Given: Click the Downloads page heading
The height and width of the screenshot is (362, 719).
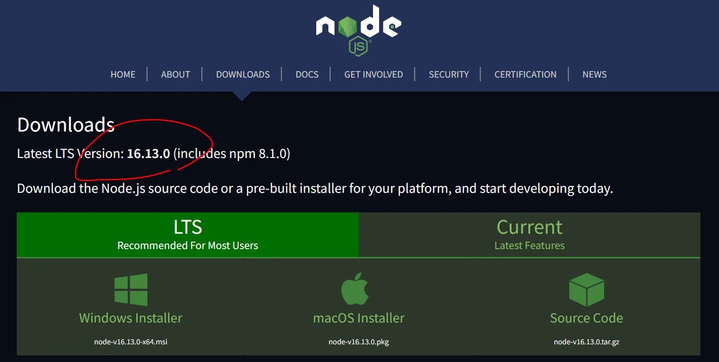Looking at the screenshot, I should point(66,125).
